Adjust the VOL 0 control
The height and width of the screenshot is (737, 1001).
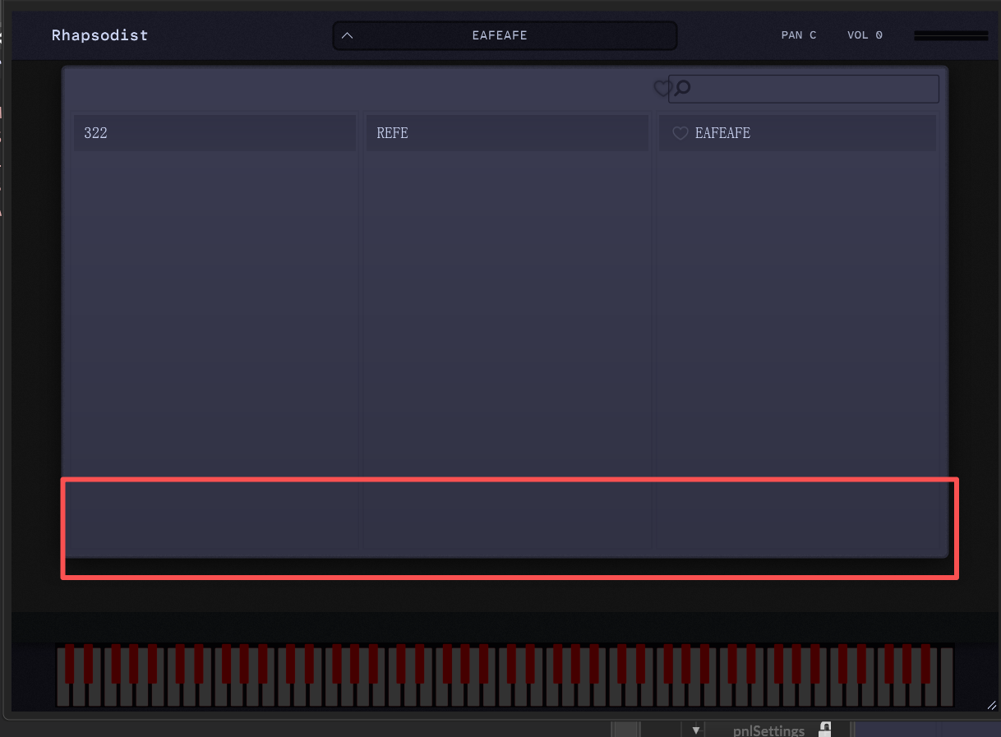(x=865, y=35)
